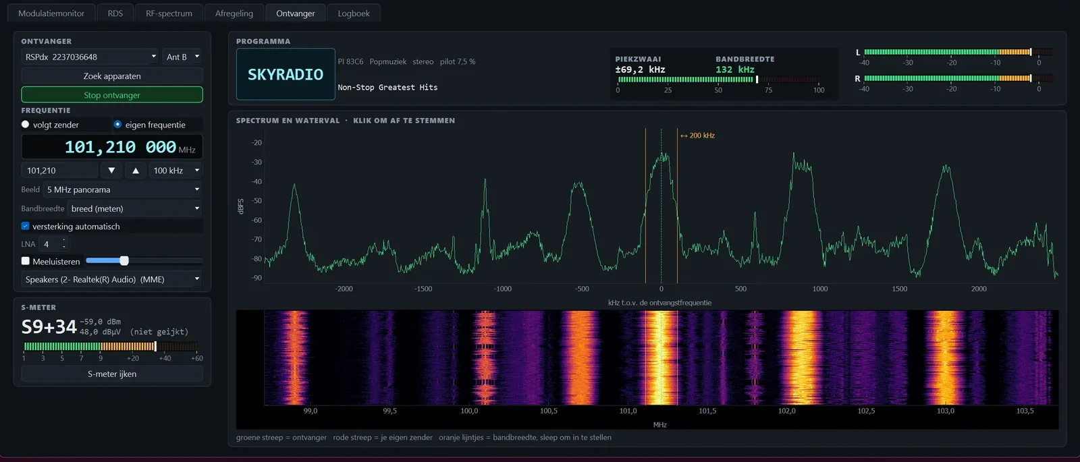
Task: Click the LNA value stepper
Action: tap(53, 244)
